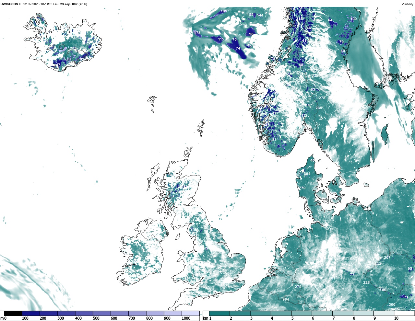Click the black 0–100 m legend swatch
Screen dimensions: 415x321
[13, 314]
